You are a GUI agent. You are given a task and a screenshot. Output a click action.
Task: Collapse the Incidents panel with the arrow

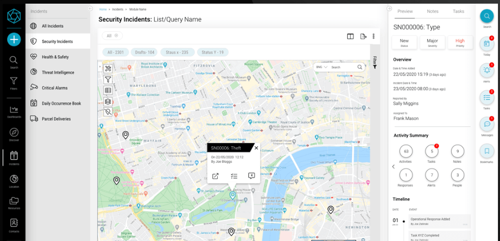point(90,9)
